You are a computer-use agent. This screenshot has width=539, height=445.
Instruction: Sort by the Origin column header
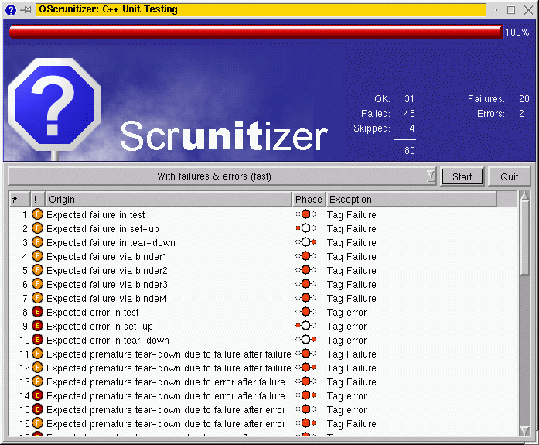click(x=169, y=200)
